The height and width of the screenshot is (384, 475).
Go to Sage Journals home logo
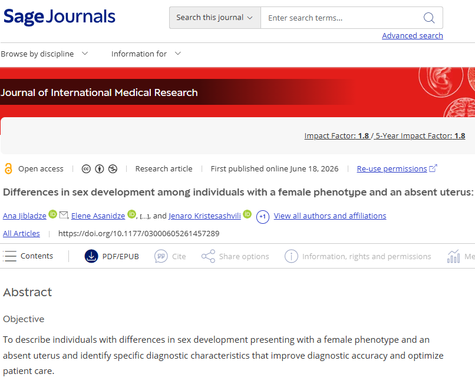pyautogui.click(x=60, y=16)
